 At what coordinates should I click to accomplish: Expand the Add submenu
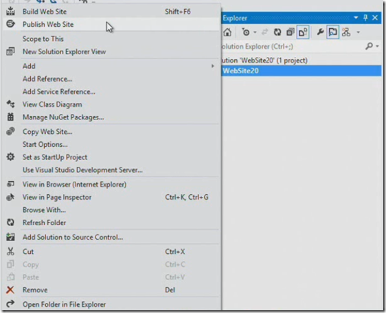tap(111, 66)
